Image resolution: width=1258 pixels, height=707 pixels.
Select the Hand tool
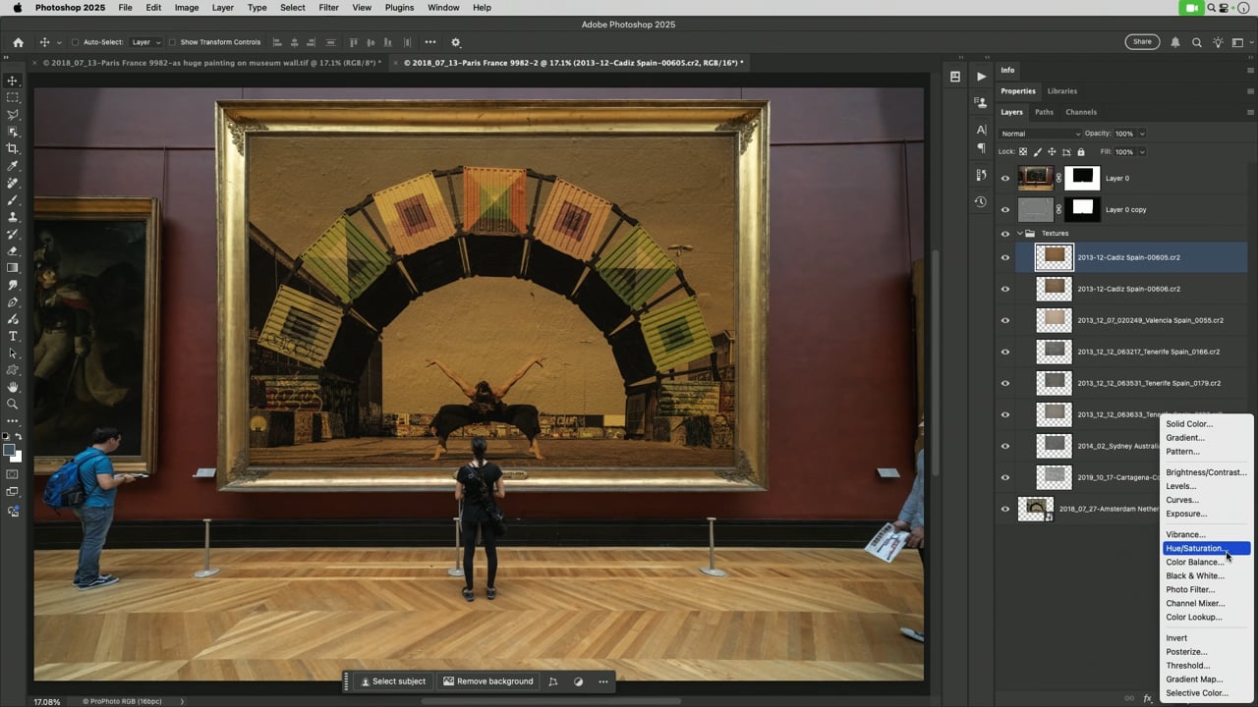coord(13,387)
